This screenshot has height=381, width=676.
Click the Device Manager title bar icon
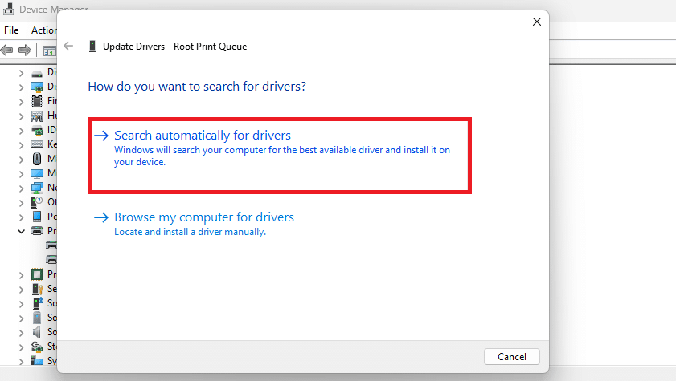(8, 9)
